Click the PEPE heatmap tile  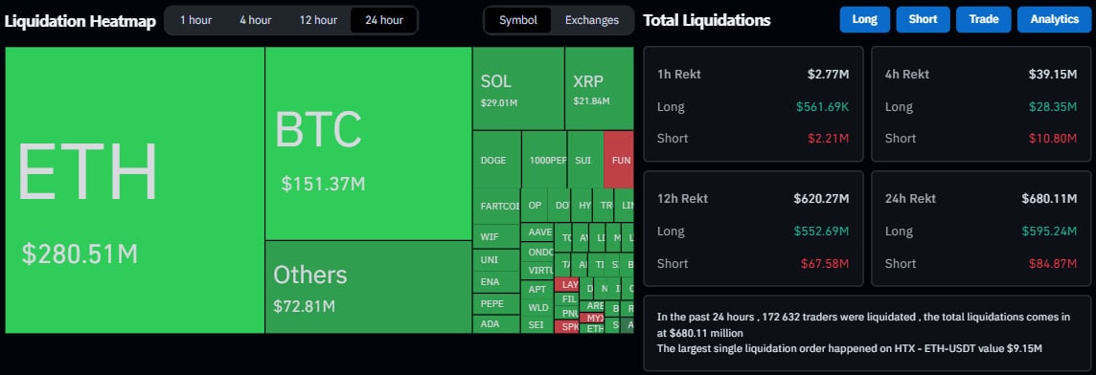[x=496, y=304]
